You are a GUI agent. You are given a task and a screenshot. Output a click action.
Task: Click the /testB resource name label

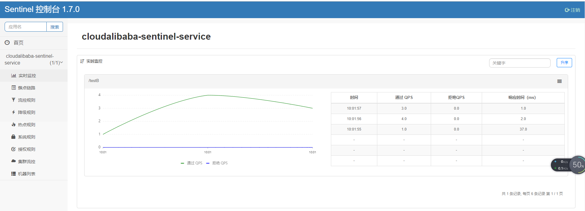pyautogui.click(x=94, y=81)
